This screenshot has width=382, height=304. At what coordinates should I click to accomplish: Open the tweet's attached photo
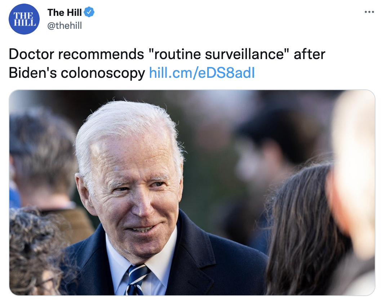click(x=192, y=193)
